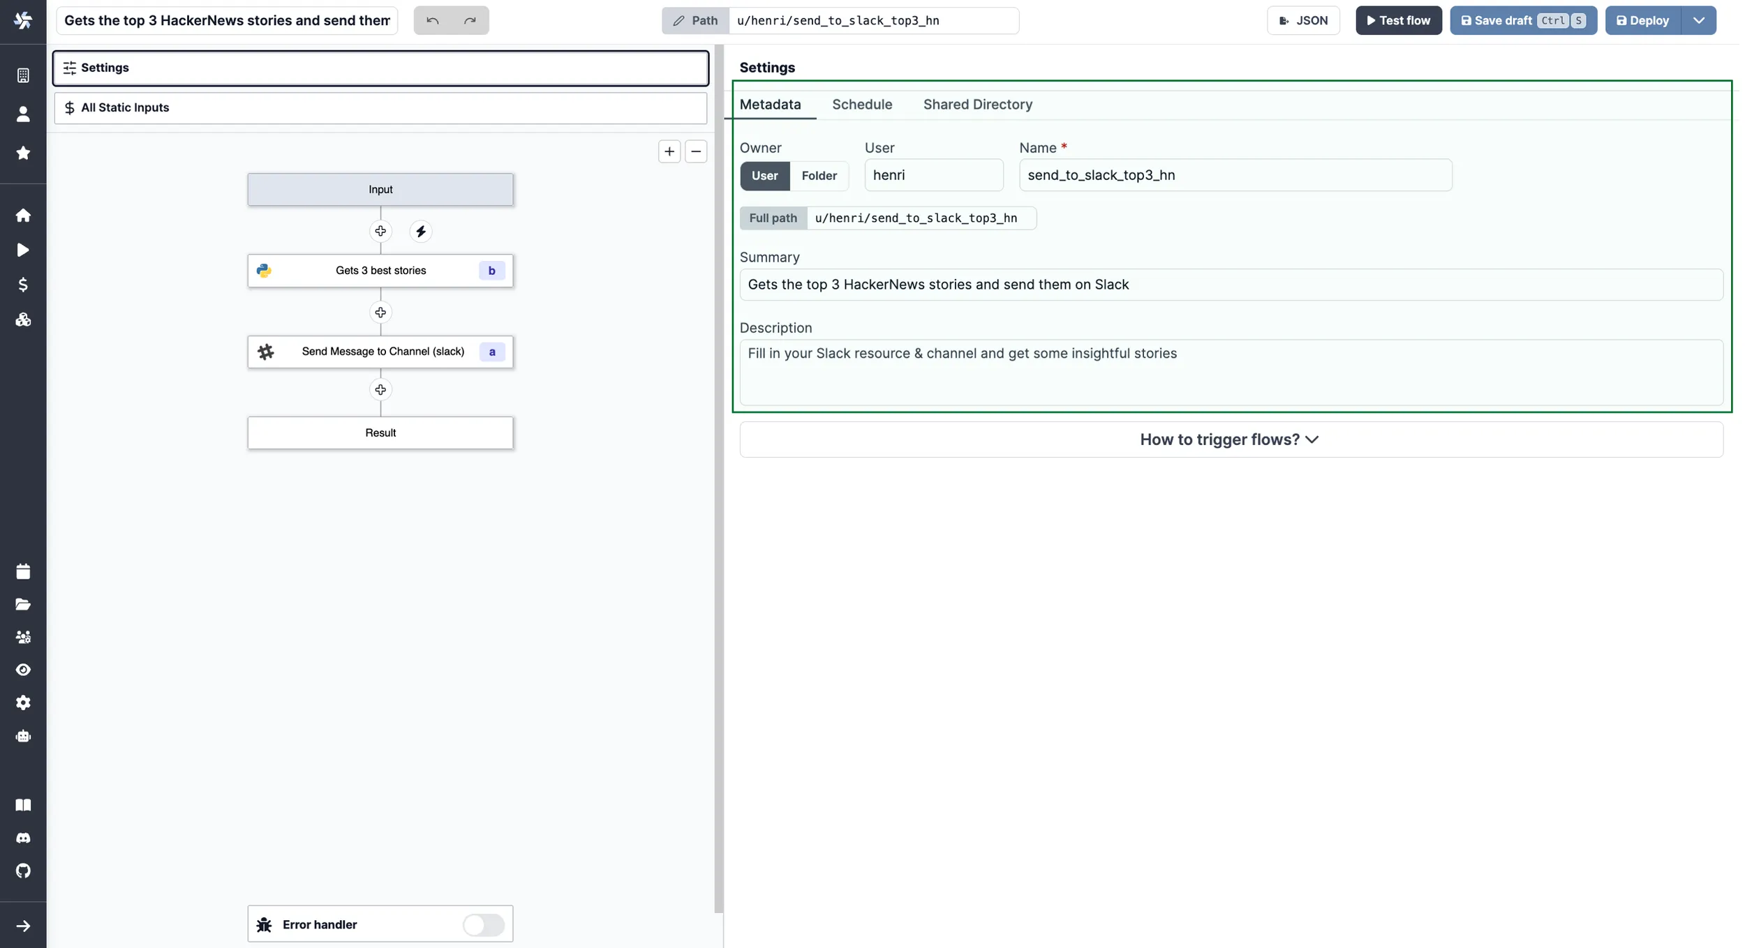This screenshot has width=1745, height=948.
Task: Open the Deploy dropdown arrow
Action: 1700,20
